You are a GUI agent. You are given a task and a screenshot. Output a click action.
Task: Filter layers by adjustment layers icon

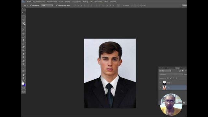[183, 71]
